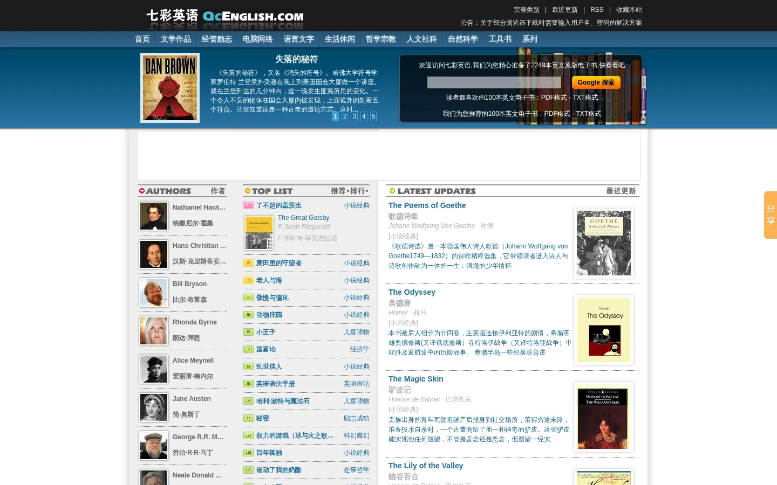This screenshot has width=777, height=485.
Task: Open 小王子 in top list
Action: (x=266, y=332)
